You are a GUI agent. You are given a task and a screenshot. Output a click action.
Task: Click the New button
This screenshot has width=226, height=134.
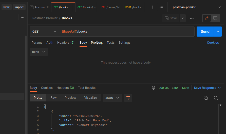coord(7,7)
